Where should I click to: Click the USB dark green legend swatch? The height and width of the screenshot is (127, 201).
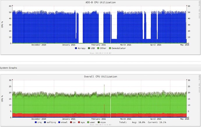89,48
